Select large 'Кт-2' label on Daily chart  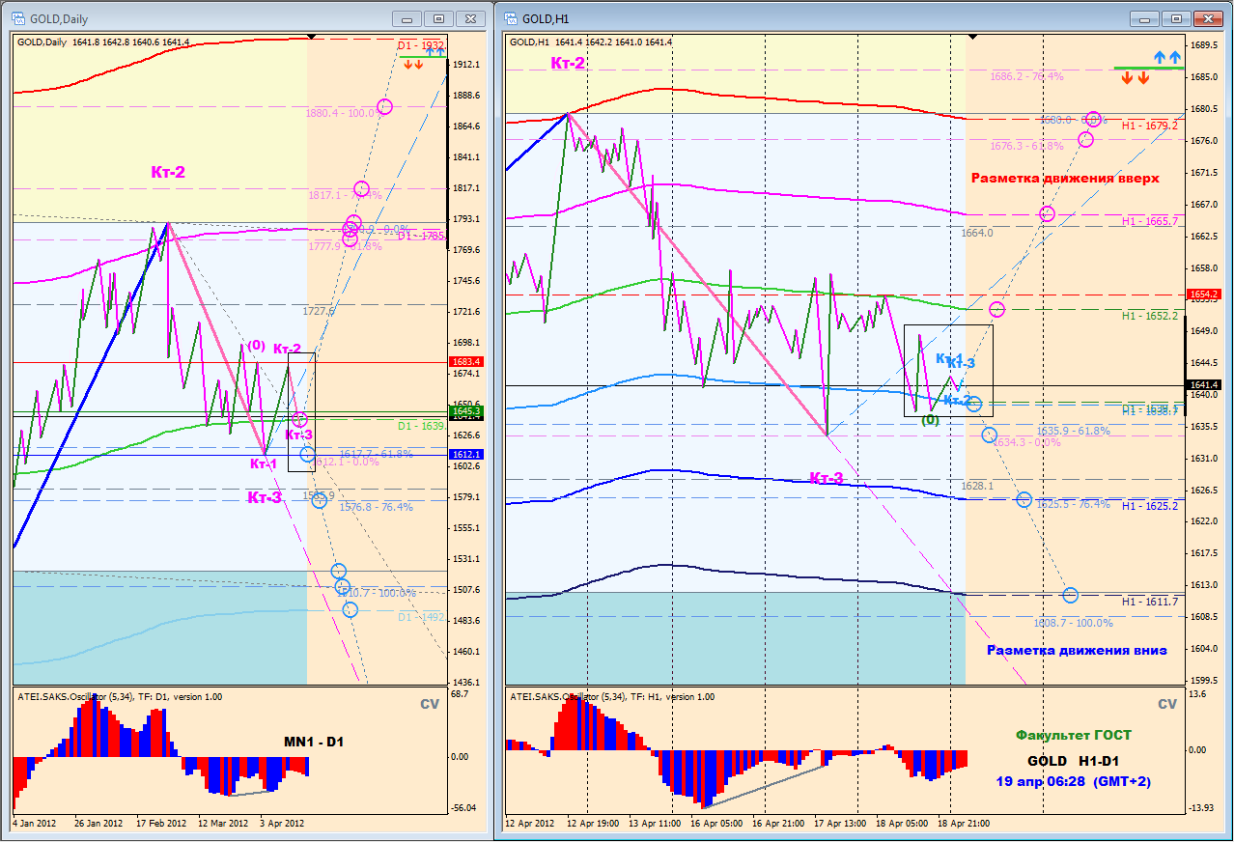167,172
